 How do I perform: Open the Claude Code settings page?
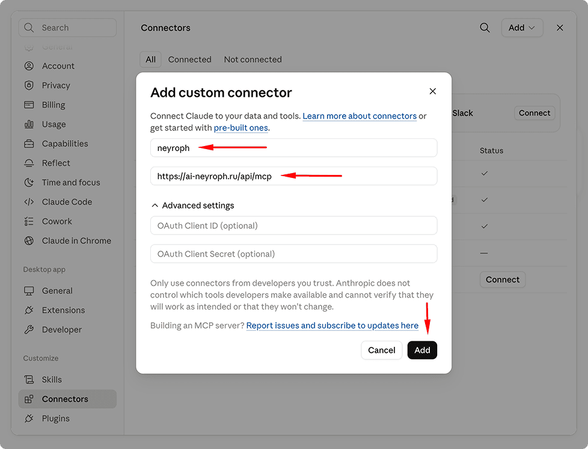(67, 202)
